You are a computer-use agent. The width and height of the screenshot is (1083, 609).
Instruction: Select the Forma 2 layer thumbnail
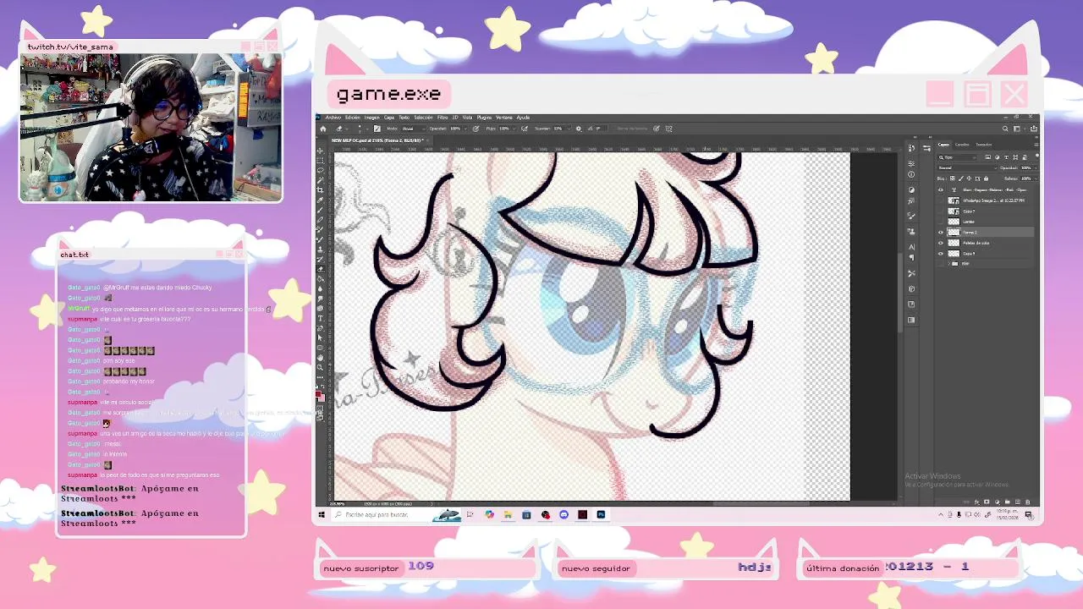point(954,233)
